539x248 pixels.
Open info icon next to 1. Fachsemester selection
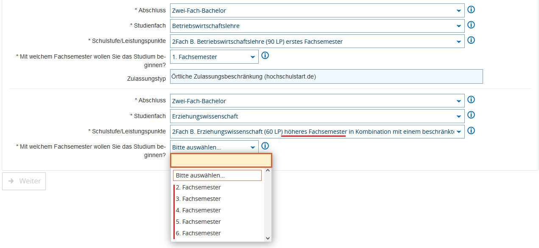[x=265, y=55]
